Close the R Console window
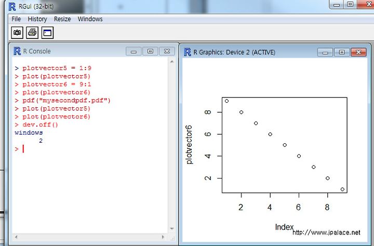This screenshot has width=374, height=246. (167, 51)
